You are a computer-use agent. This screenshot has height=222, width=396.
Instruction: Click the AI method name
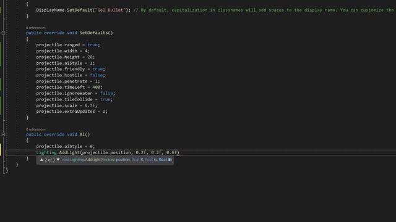[x=82, y=134]
